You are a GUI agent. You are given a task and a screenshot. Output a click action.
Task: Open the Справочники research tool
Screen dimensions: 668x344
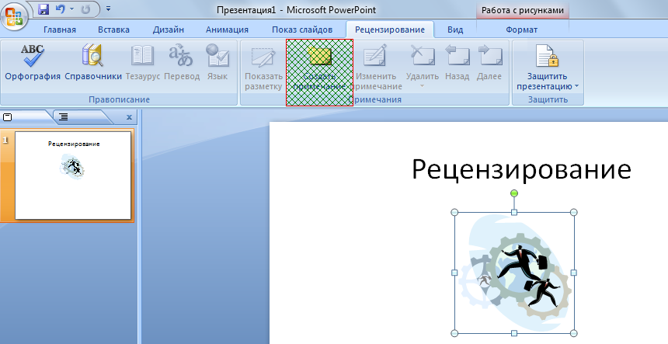point(93,62)
